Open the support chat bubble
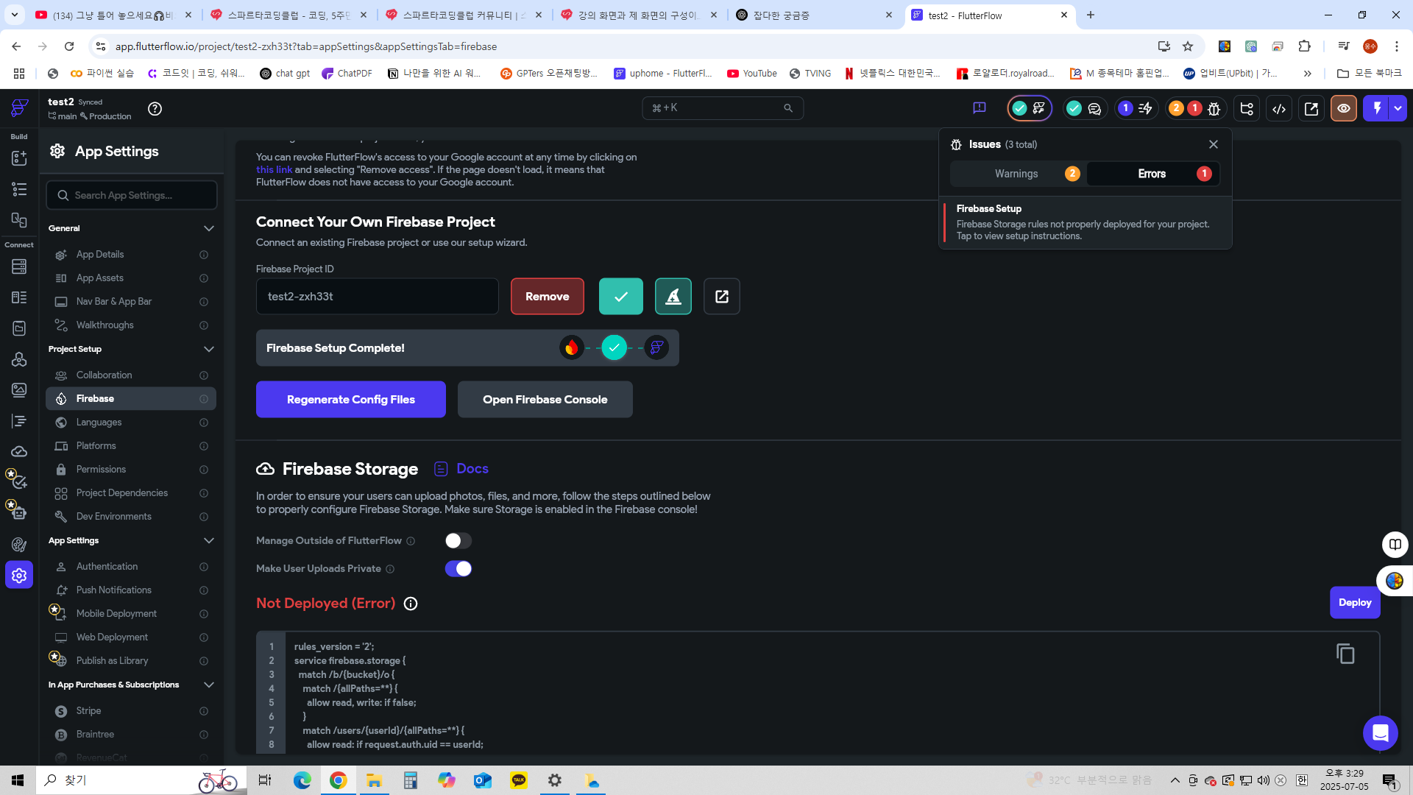 click(x=1381, y=733)
